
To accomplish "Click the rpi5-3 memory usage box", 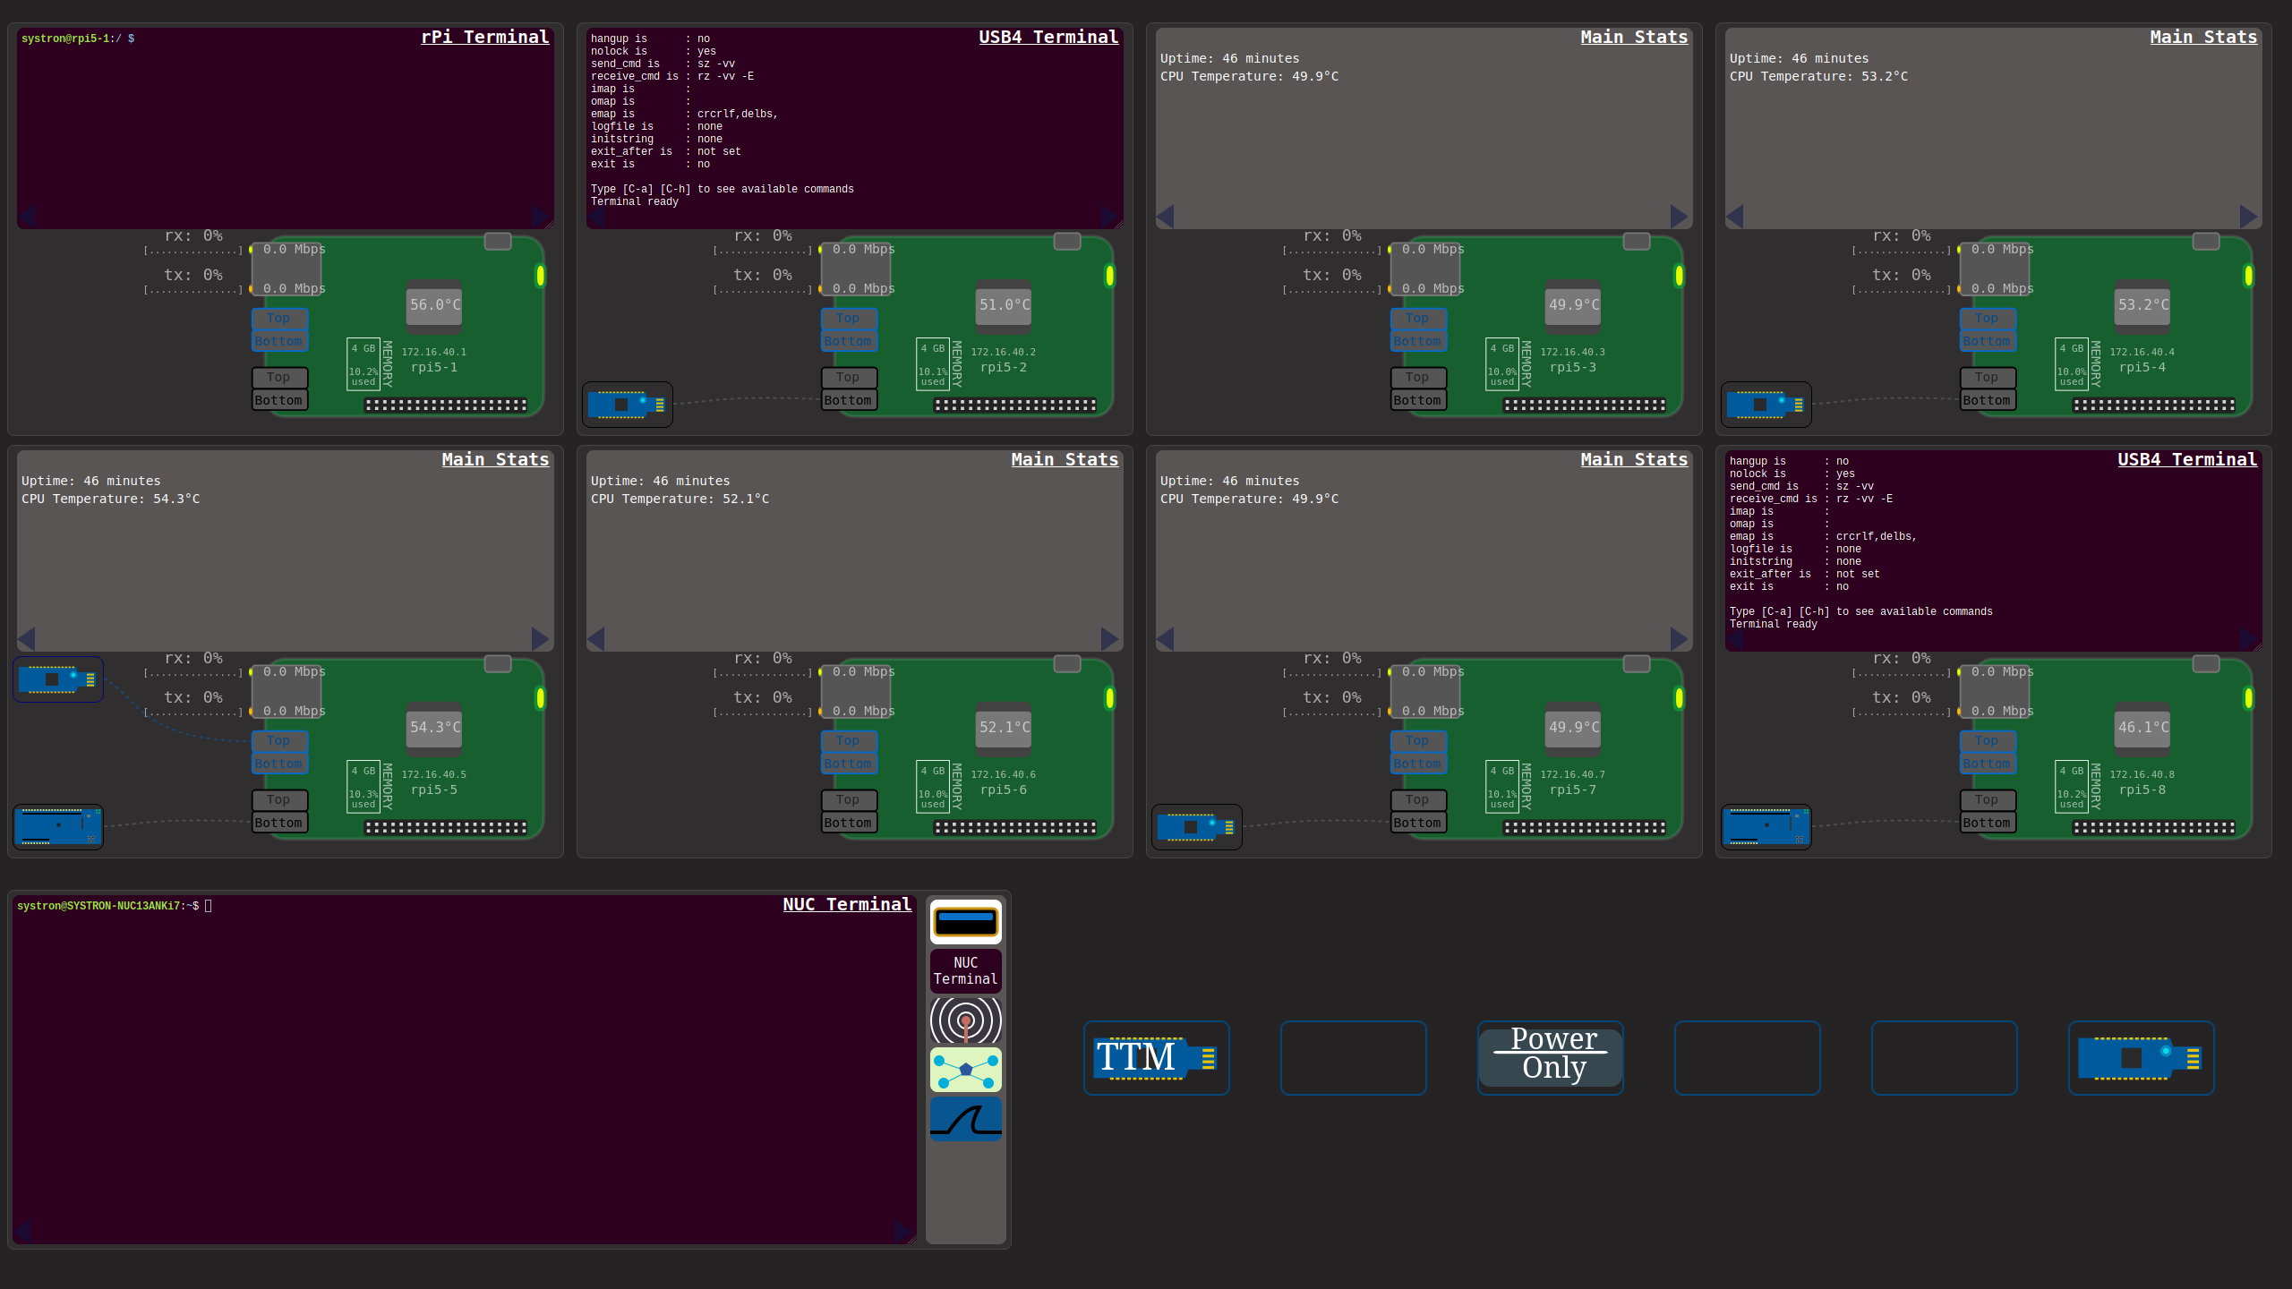I will tap(1502, 364).
